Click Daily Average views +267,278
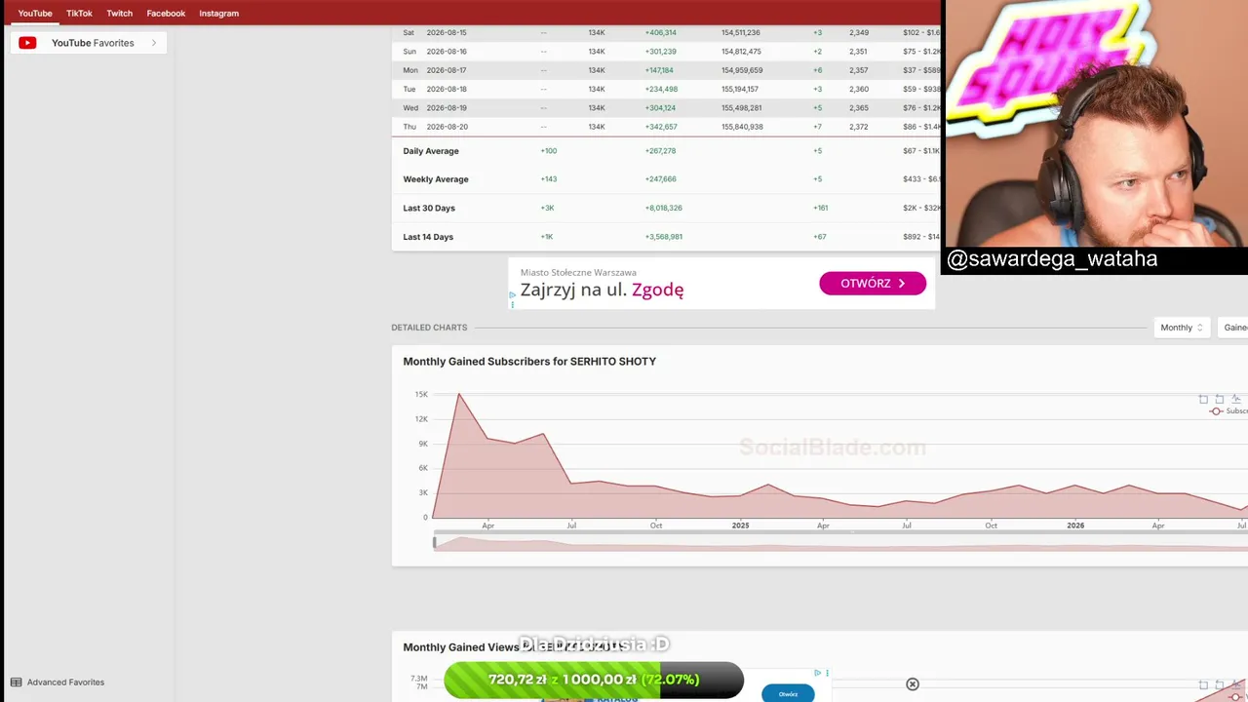This screenshot has height=702, width=1248. (x=660, y=151)
